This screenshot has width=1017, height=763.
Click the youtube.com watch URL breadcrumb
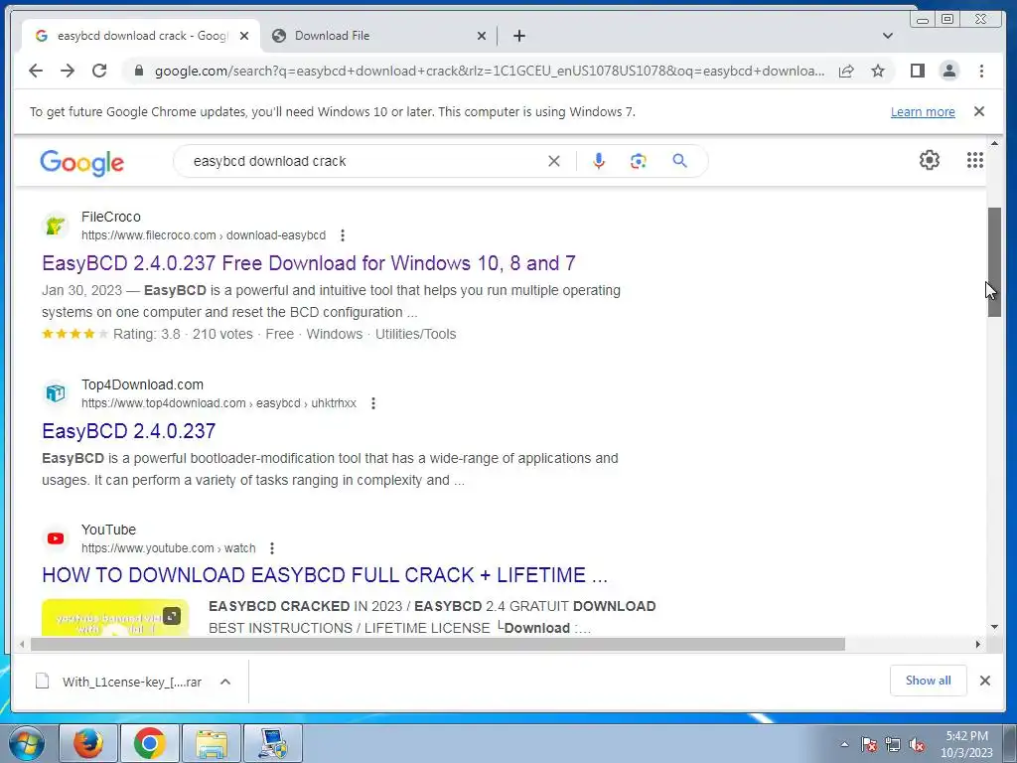tap(169, 548)
